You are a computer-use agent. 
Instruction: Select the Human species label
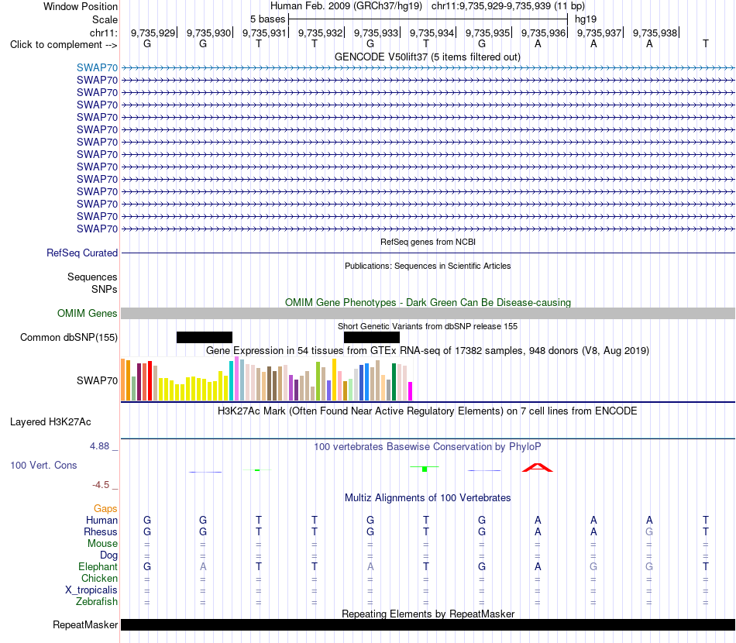[101, 520]
